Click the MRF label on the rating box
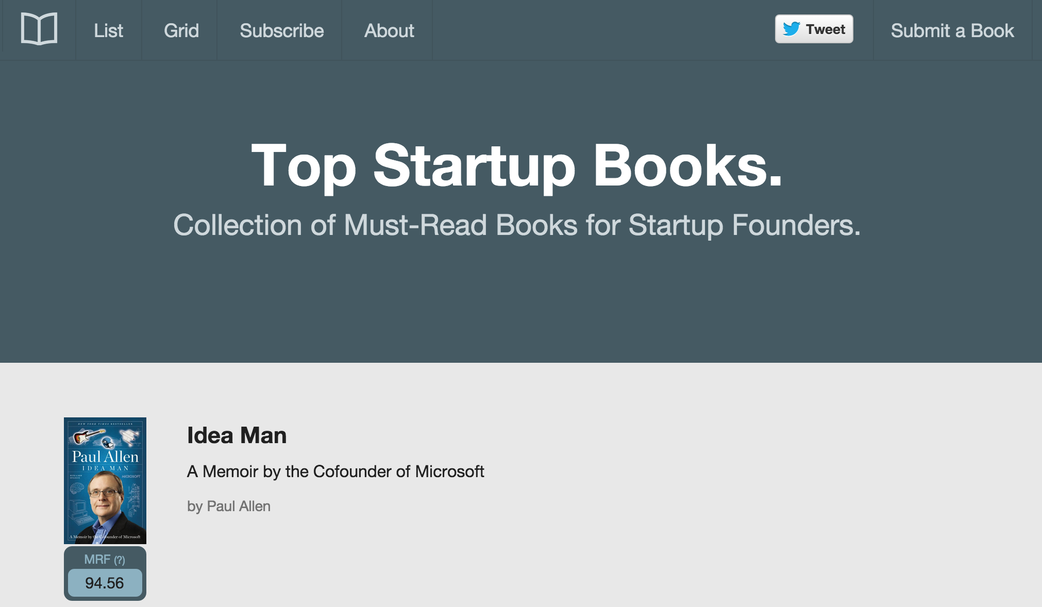Screen dimensions: 1042x607 (x=97, y=559)
